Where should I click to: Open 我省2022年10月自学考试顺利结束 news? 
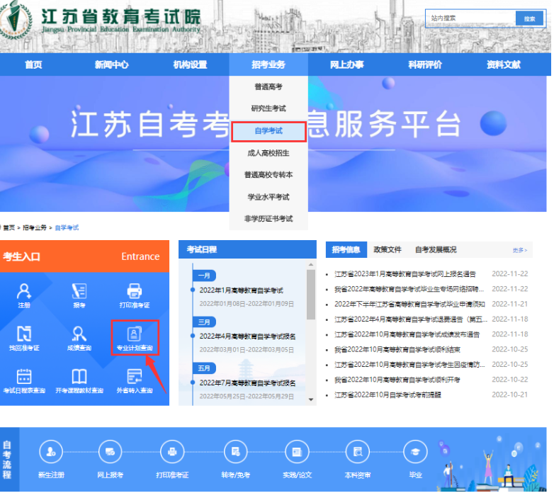coord(397,350)
